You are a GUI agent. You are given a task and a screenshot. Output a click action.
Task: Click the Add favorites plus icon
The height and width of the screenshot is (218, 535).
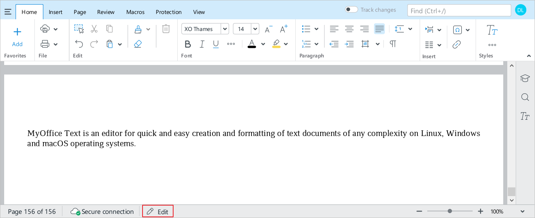tap(17, 32)
